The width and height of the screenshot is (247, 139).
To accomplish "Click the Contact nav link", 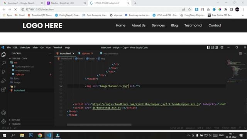I will coord(215,25).
